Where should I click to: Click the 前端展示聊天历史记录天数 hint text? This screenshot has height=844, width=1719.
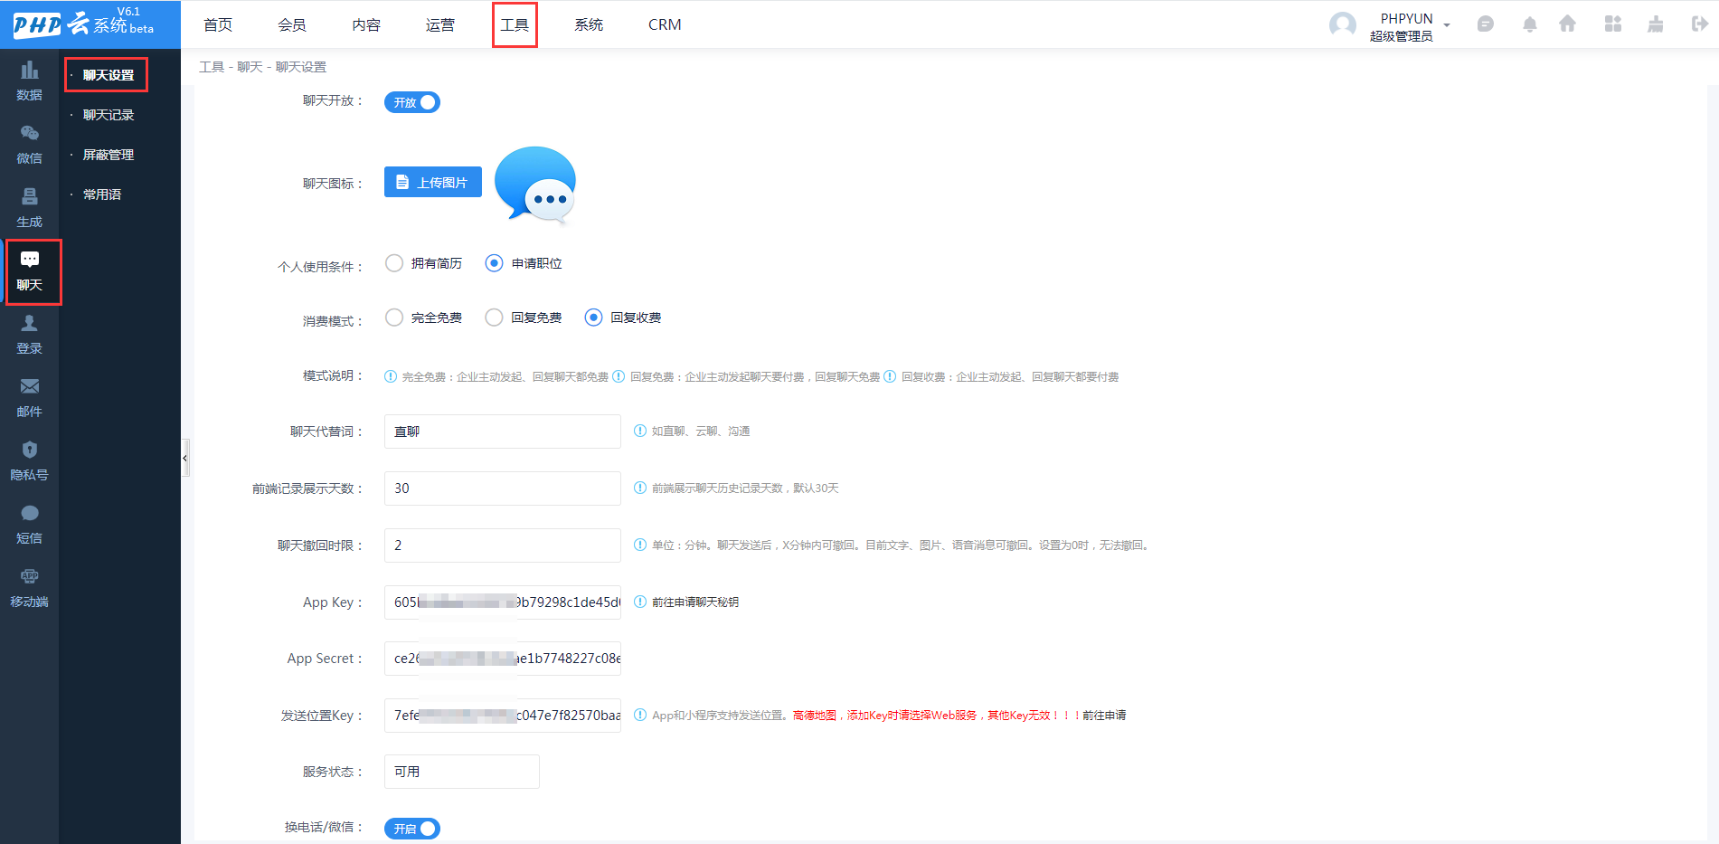point(745,488)
